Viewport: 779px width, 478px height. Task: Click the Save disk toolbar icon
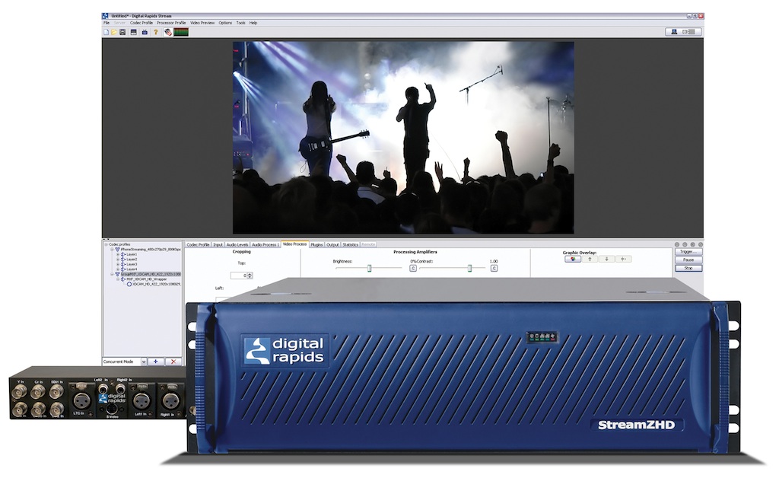click(x=122, y=32)
